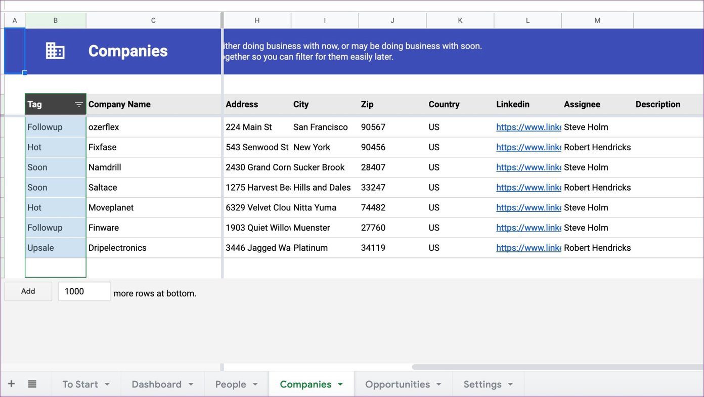Select the Soon tag cell for Namdrill
Viewport: 704px width, 397px height.
click(x=56, y=167)
